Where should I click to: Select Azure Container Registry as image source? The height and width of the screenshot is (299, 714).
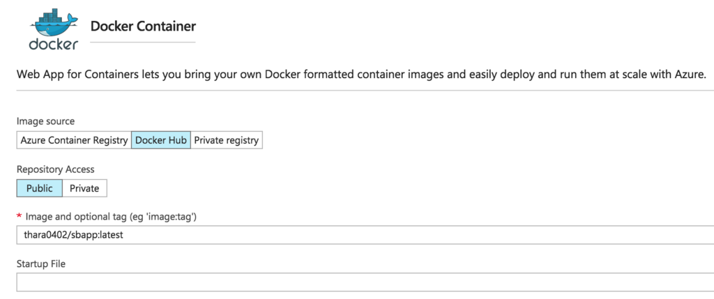click(73, 140)
